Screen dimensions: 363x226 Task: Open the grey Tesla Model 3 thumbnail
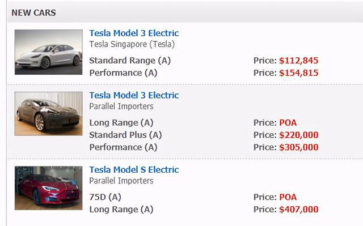point(48,113)
